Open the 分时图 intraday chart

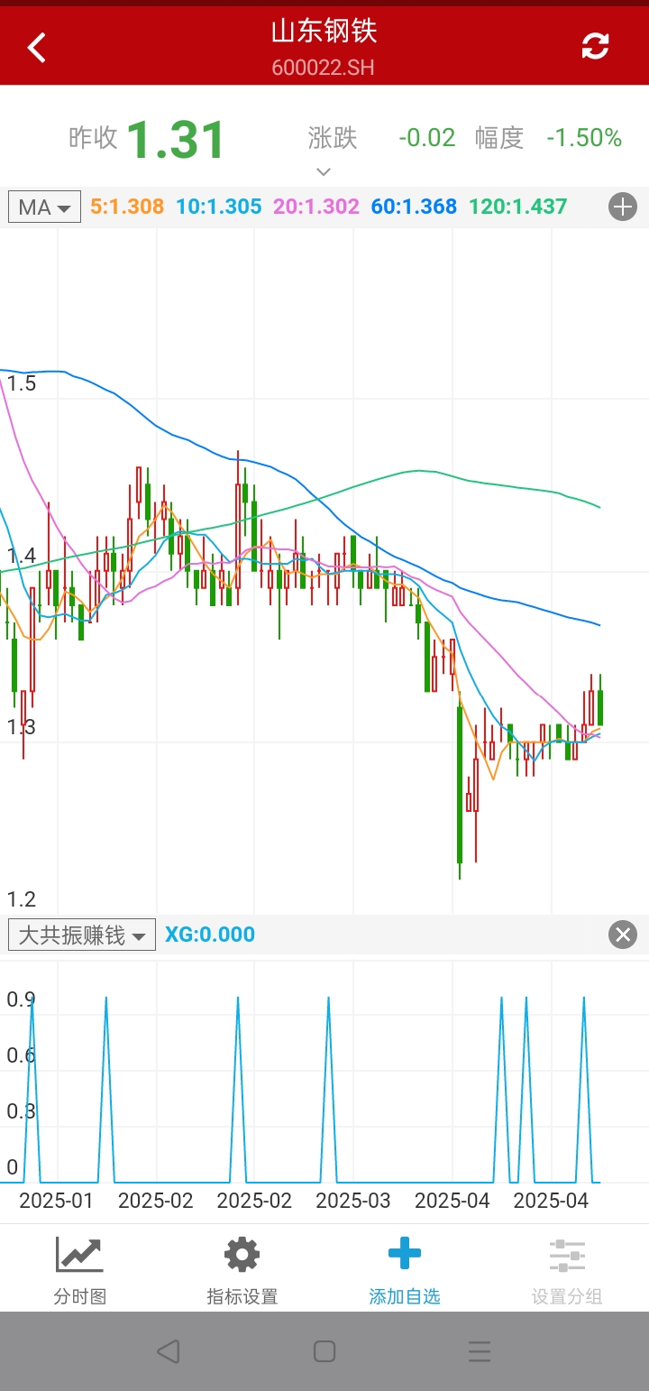tap(80, 1271)
